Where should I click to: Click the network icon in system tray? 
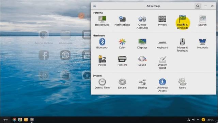point(189,120)
